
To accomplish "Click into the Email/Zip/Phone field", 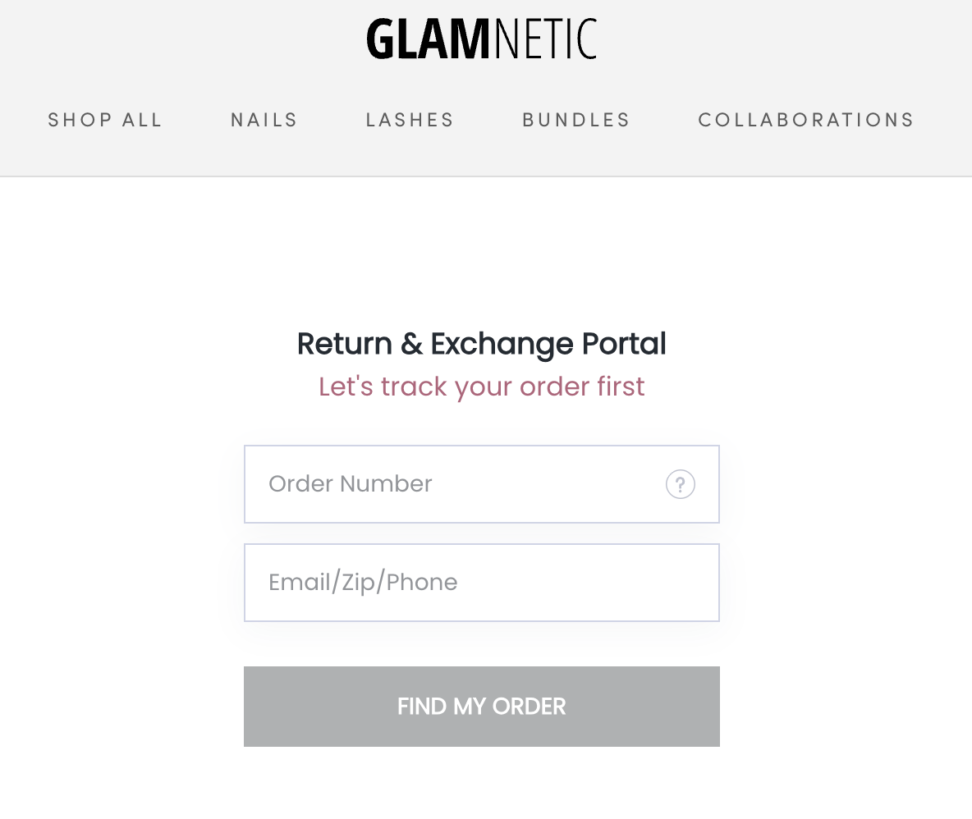I will click(481, 583).
